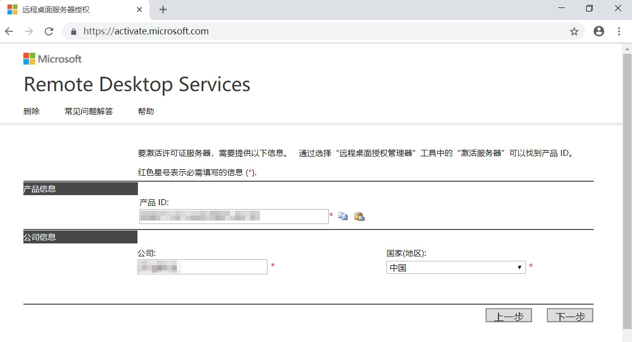The image size is (632, 342).
Task: Click the 下一步 button
Action: pos(570,316)
